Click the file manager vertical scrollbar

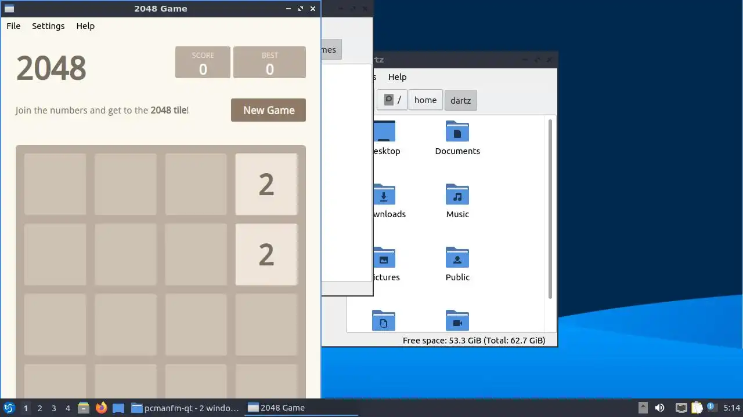pos(550,209)
